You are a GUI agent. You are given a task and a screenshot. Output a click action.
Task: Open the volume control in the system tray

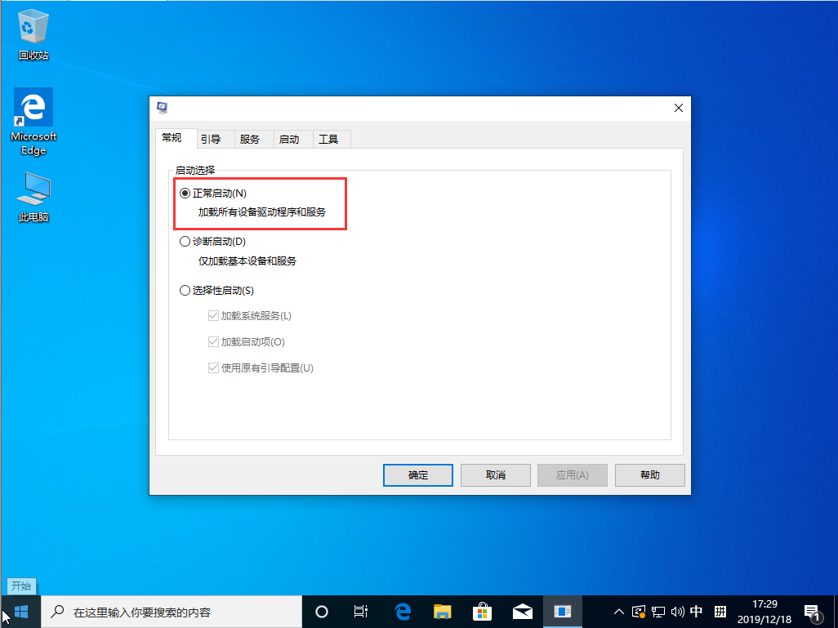coord(679,612)
